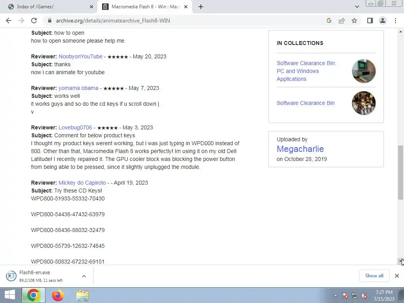The image size is (404, 303).
Task: Show all downloads
Action: click(374, 276)
